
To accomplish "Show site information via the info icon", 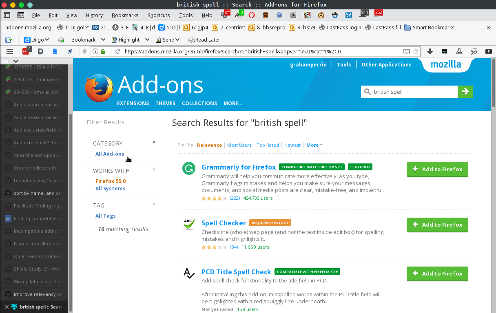I will point(95,51).
